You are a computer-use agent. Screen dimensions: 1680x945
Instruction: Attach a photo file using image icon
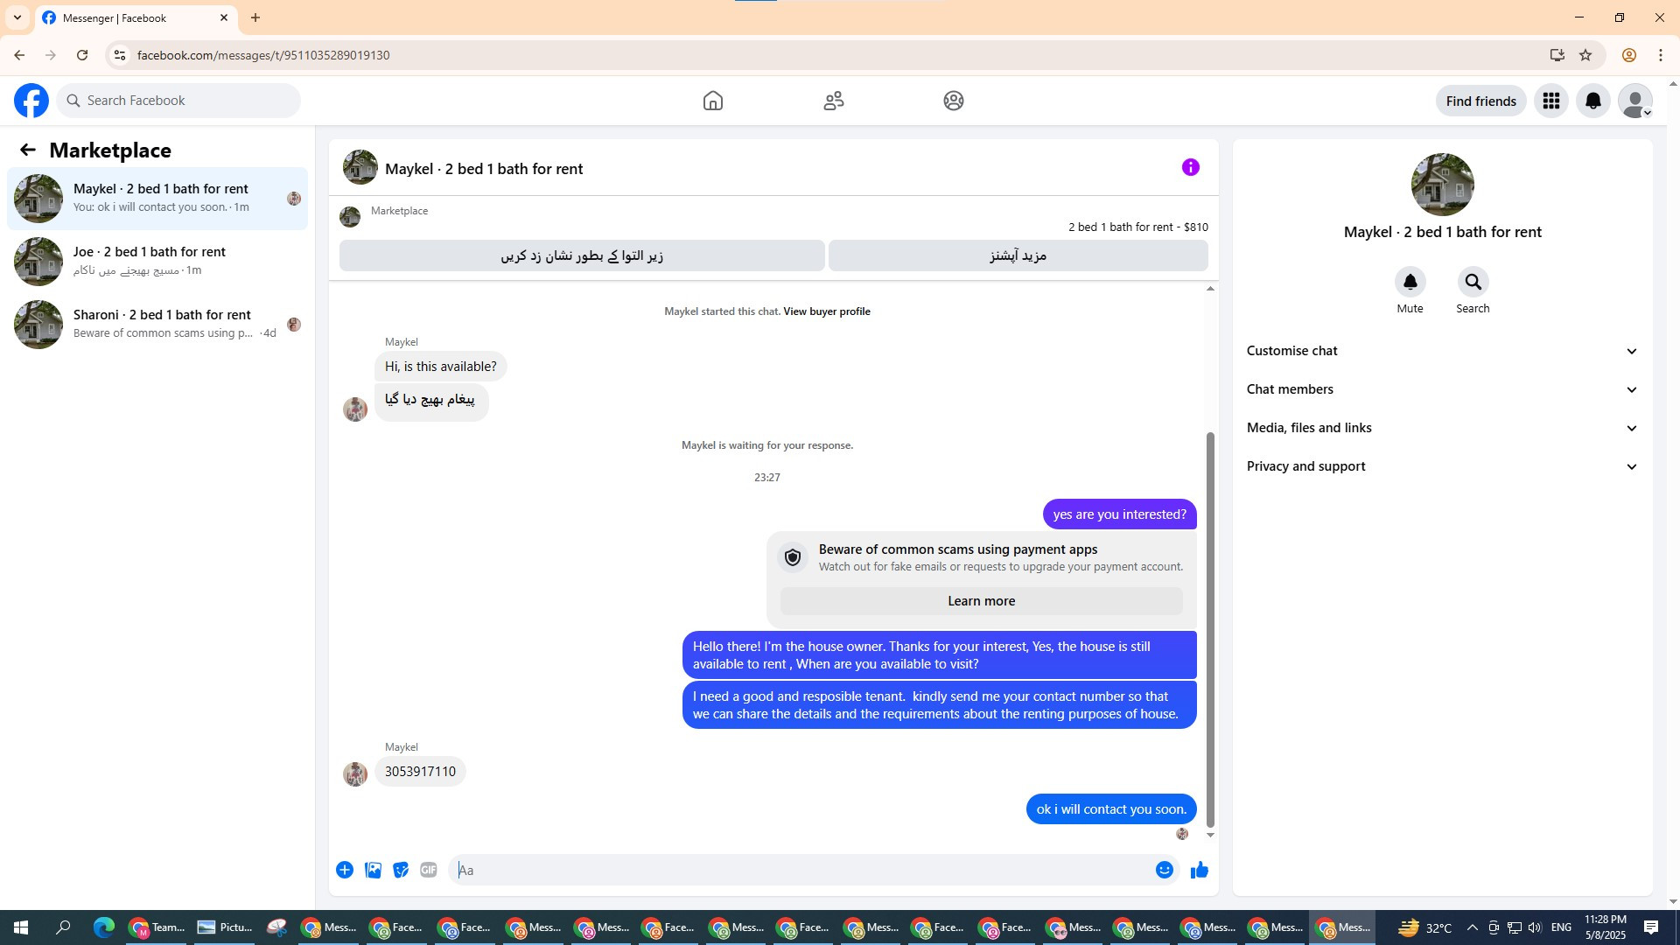[373, 870]
